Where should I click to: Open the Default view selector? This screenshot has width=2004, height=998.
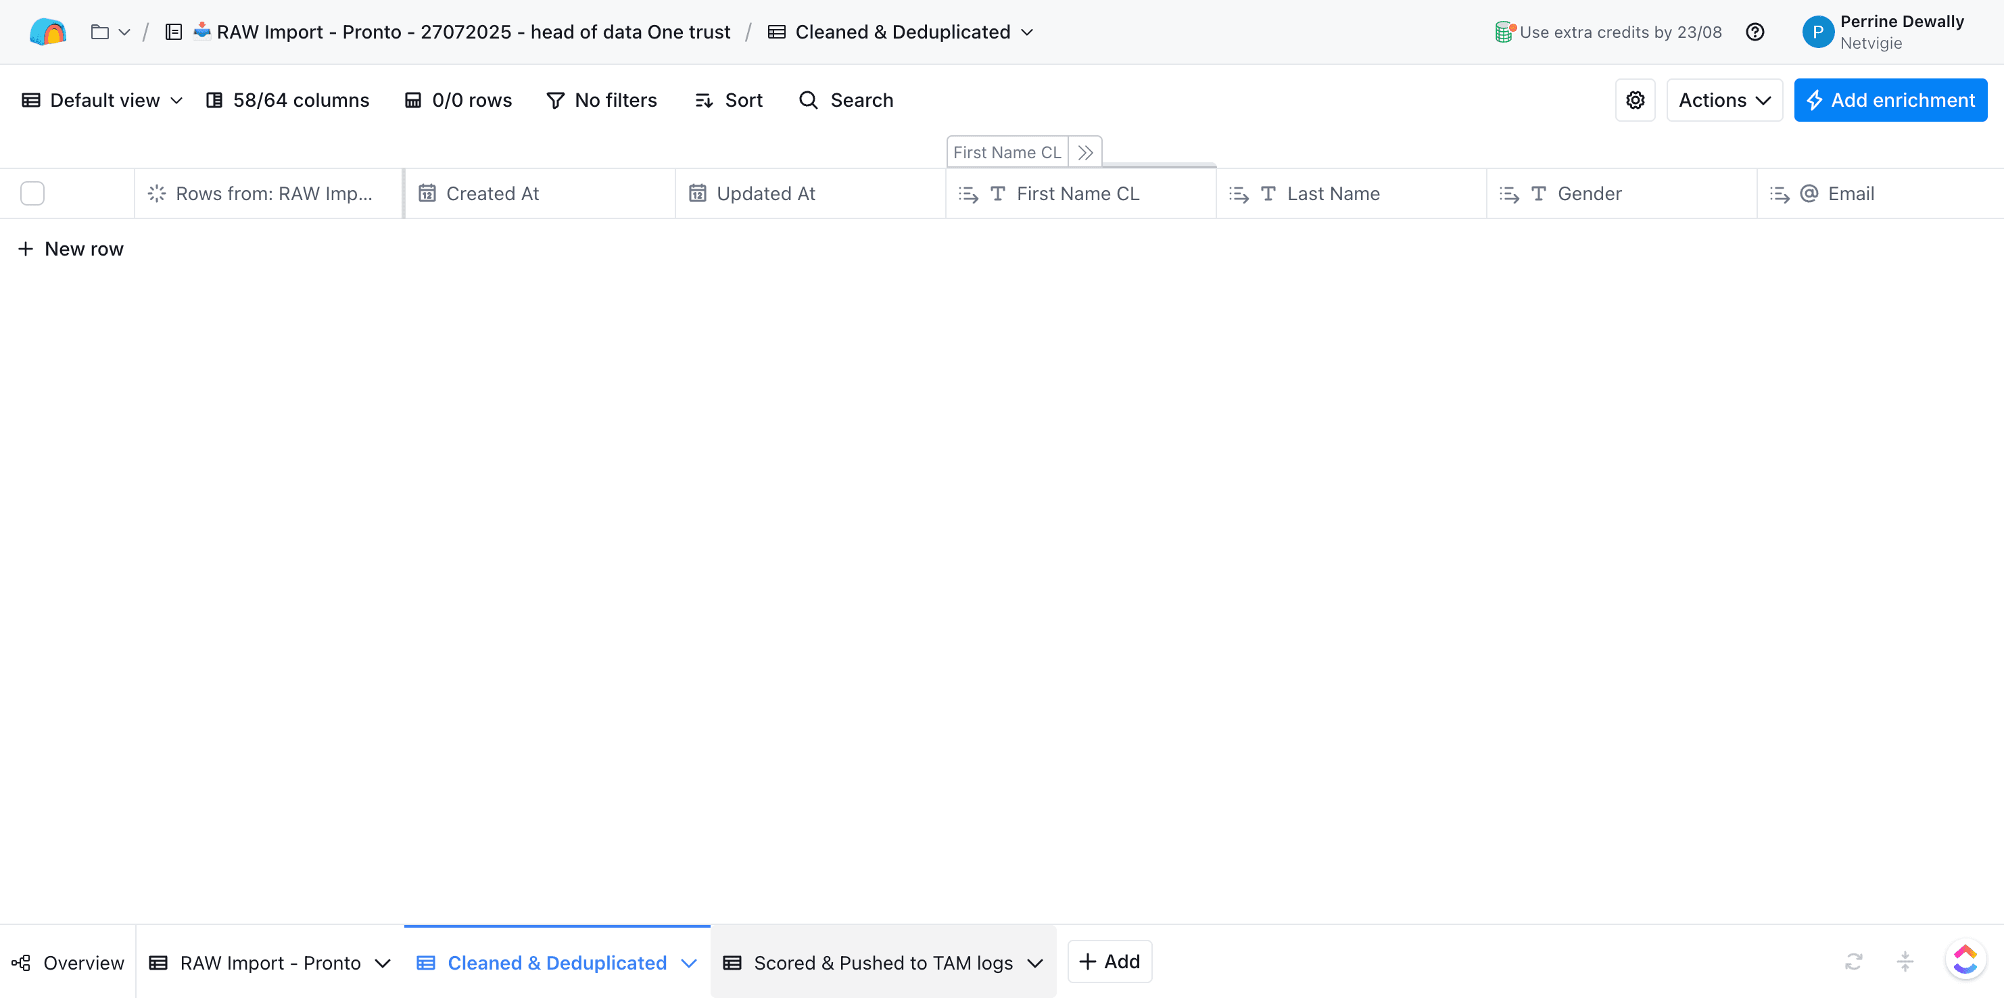click(x=102, y=100)
